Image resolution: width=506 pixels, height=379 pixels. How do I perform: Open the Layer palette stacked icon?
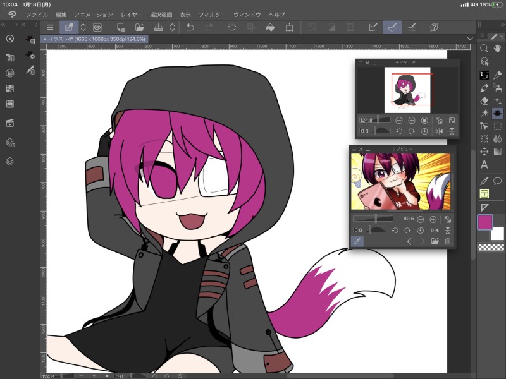pyautogui.click(x=10, y=161)
